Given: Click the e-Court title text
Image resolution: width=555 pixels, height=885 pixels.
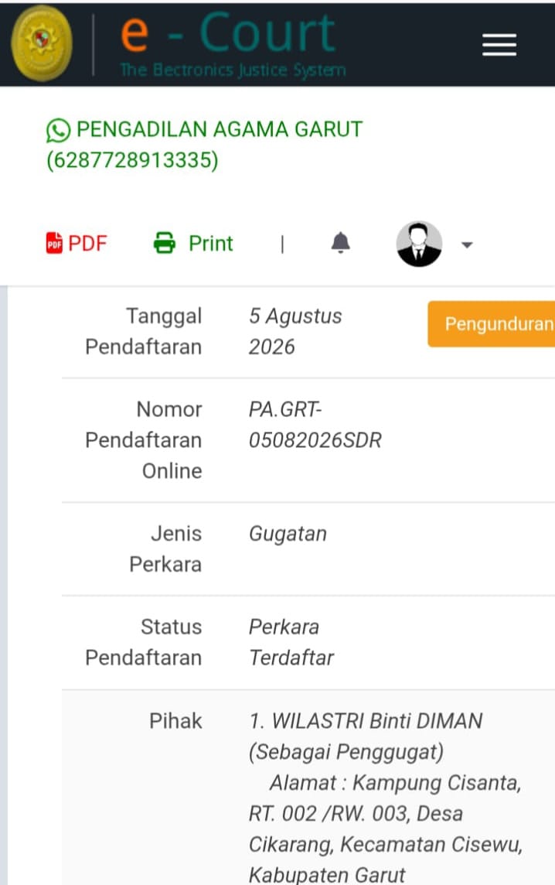Looking at the screenshot, I should point(228,32).
